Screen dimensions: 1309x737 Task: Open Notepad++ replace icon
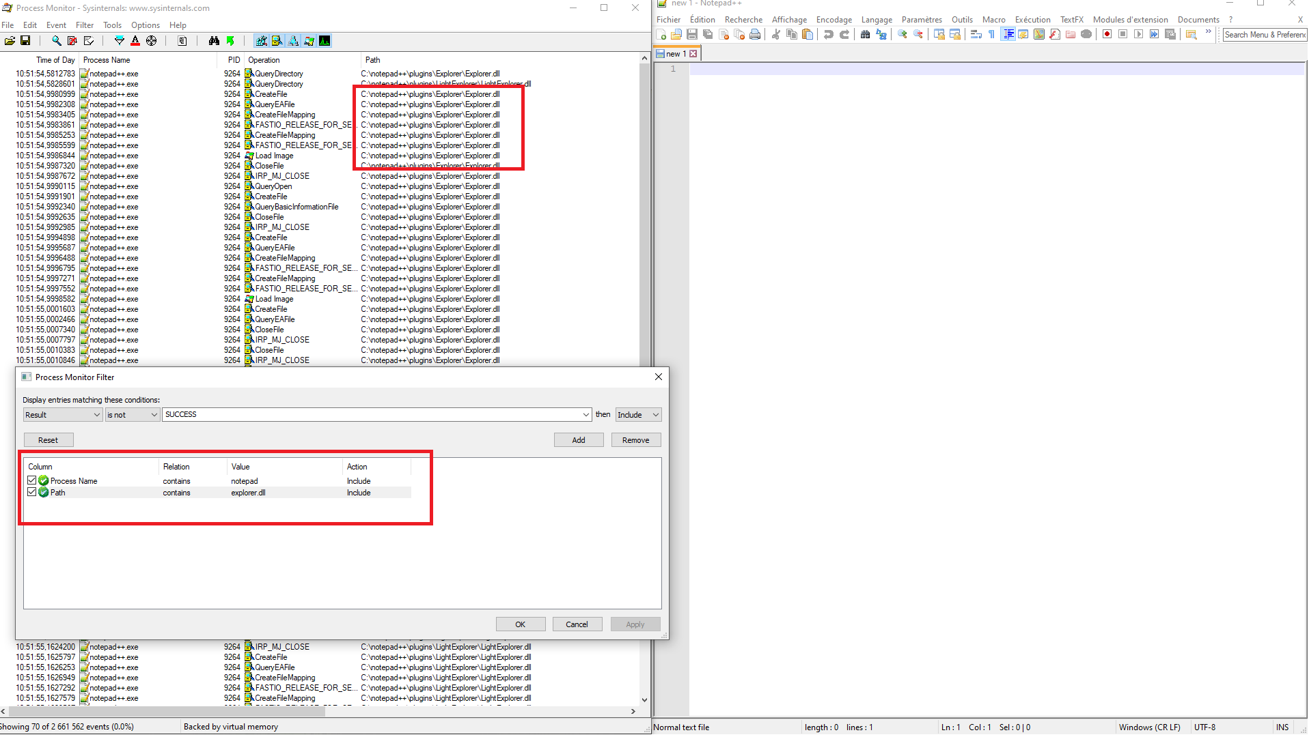[881, 35]
